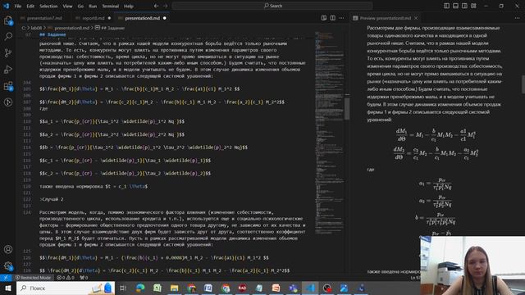Close the Preview presentation8.md tab
The height and width of the screenshot is (295, 525).
416,18
